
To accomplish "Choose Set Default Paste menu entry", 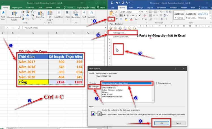I will click(122, 37).
